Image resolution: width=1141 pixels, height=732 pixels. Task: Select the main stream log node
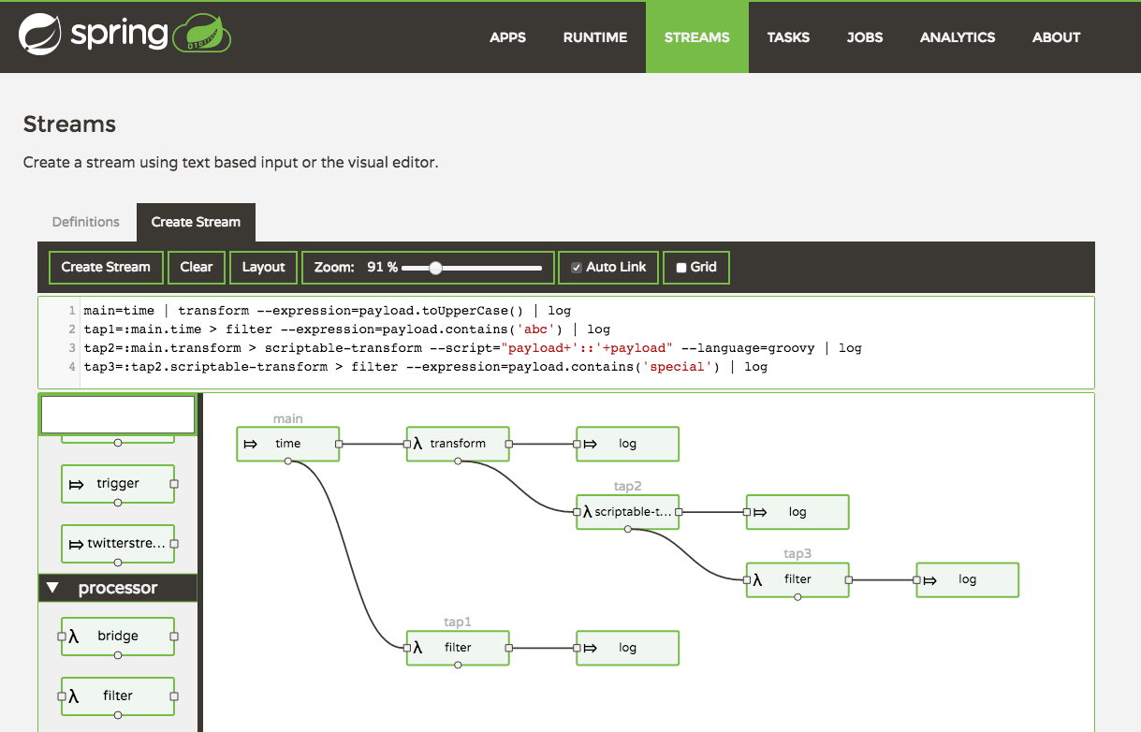point(628,444)
